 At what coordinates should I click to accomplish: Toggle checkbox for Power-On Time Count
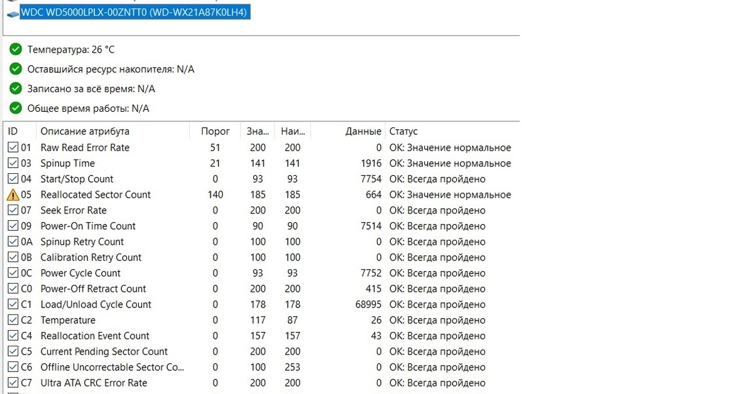(13, 226)
